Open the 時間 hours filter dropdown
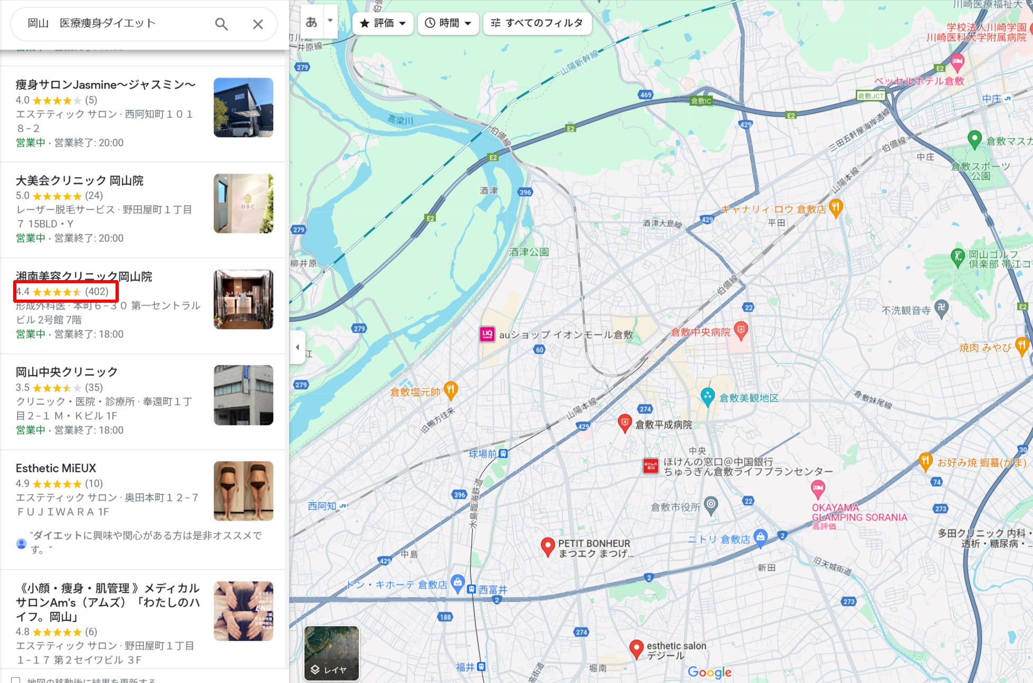This screenshot has width=1033, height=683. [448, 23]
